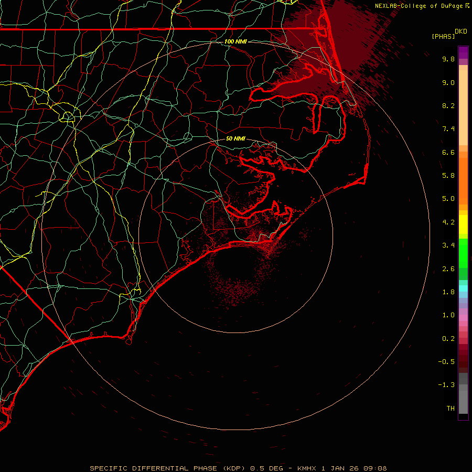This screenshot has width=472, height=472.
Task: Click the 100 NMI range ring label
Action: [235, 41]
